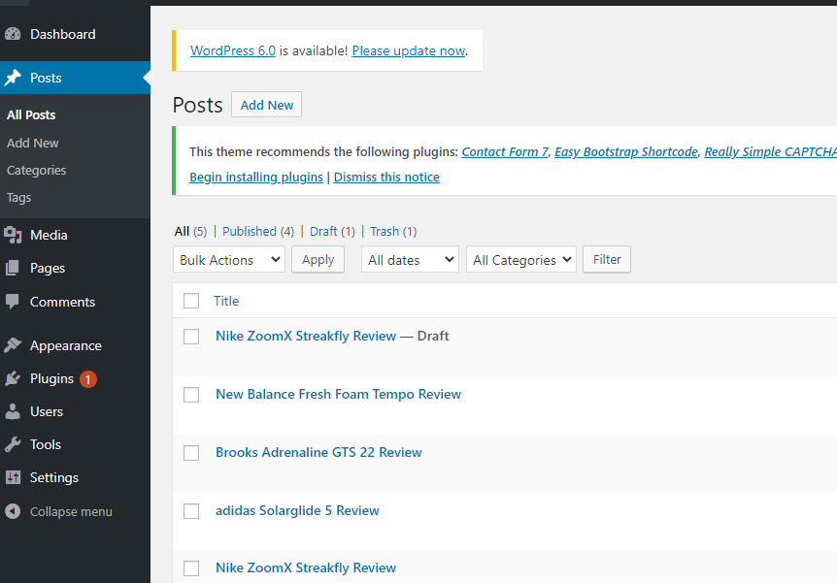Image resolution: width=837 pixels, height=583 pixels.
Task: Check the published Nike ZoomX Streakfly Review checkbox
Action: point(191,568)
